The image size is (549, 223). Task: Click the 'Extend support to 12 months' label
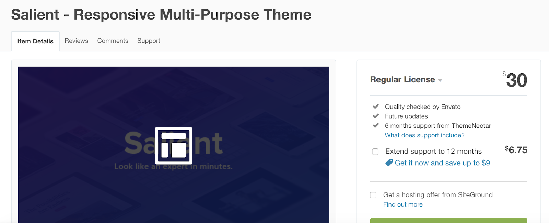coord(433,152)
